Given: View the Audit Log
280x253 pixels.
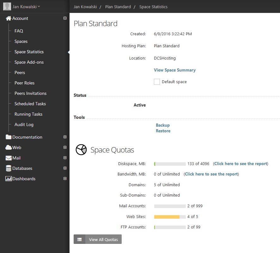Looking at the screenshot, I should [24, 125].
